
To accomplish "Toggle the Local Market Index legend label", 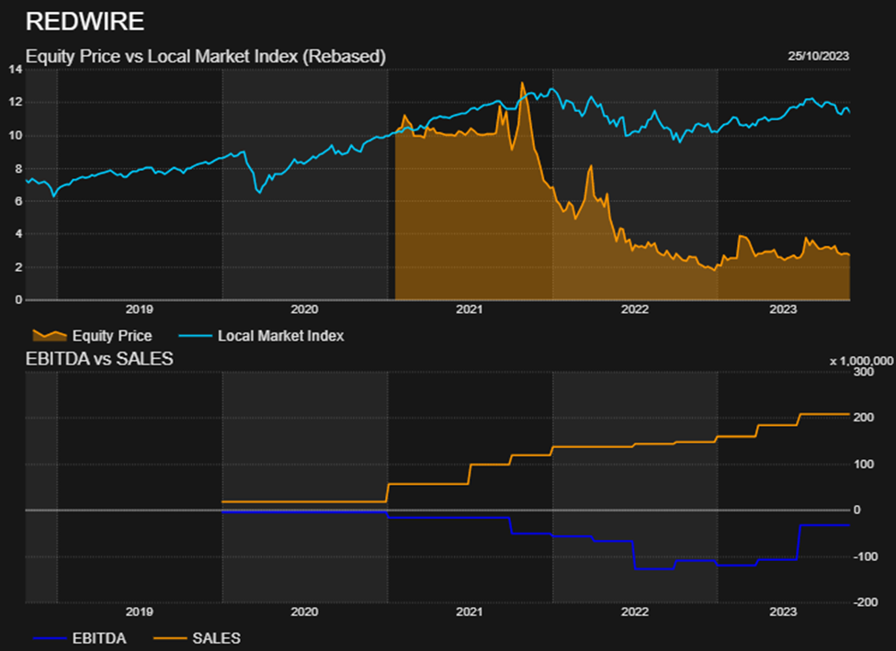I will [x=280, y=336].
